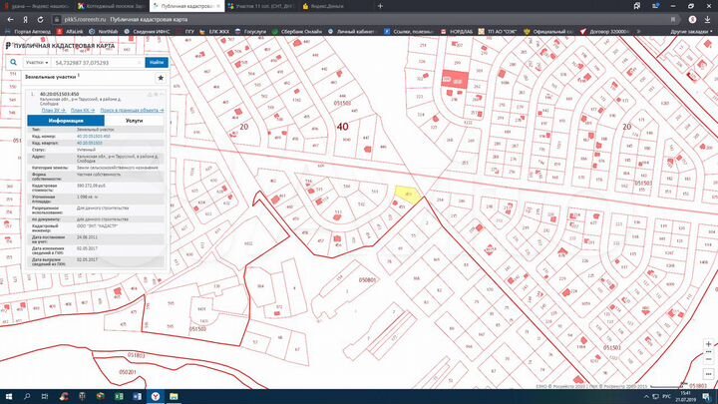Select the 'Информация' tab
The width and height of the screenshot is (718, 404).
pyautogui.click(x=66, y=119)
